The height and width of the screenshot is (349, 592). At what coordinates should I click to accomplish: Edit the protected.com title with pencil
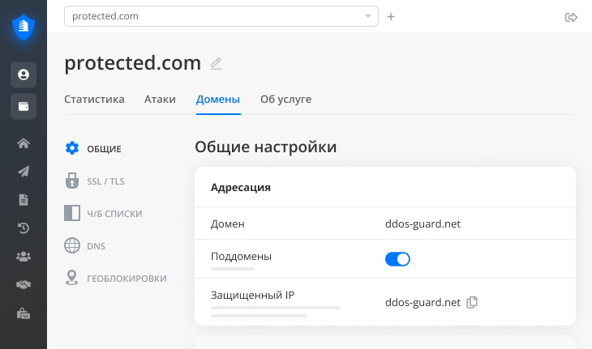point(216,63)
